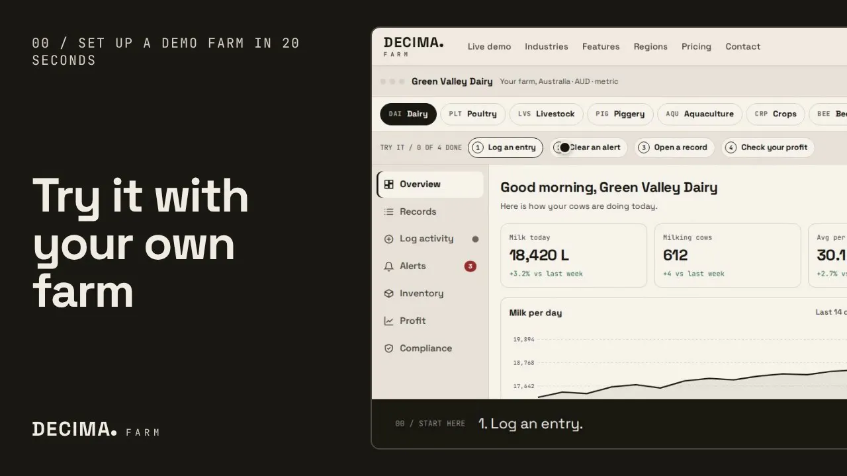Viewport: 847px width, 476px height.
Task: Click the '18,420 L' milk today value
Action: [539, 255]
